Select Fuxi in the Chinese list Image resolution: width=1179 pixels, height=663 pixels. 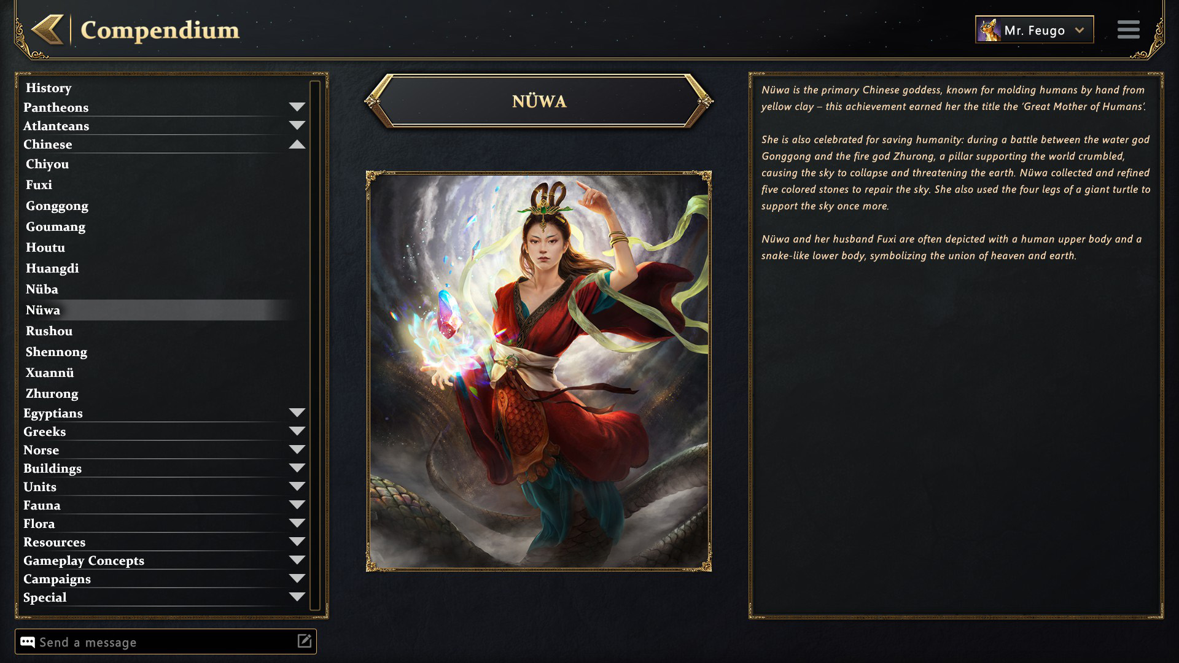pyautogui.click(x=39, y=185)
